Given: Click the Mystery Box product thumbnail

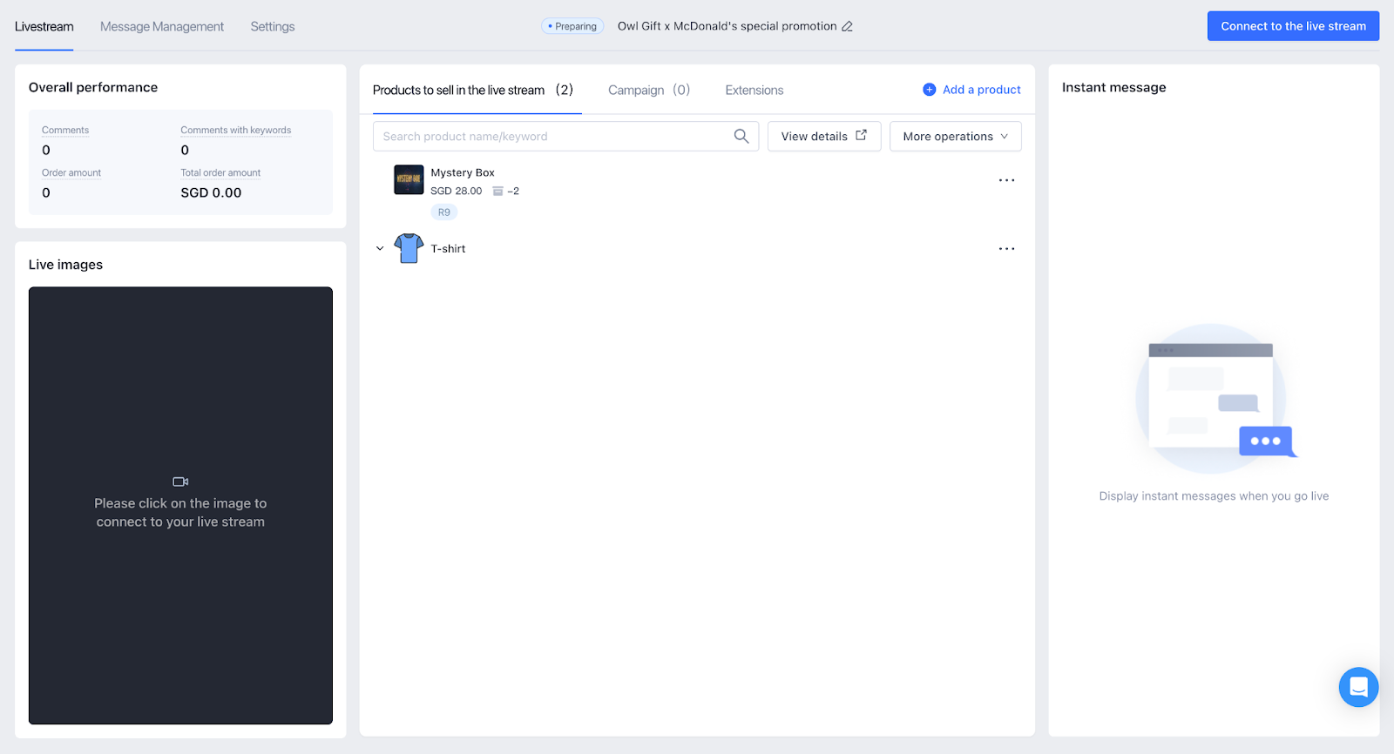Looking at the screenshot, I should (x=409, y=179).
